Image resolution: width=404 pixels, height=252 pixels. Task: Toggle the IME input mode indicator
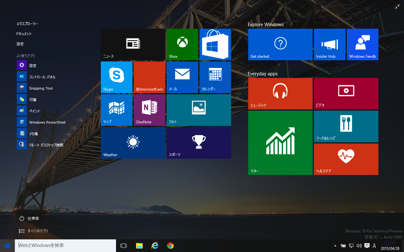coord(374,245)
